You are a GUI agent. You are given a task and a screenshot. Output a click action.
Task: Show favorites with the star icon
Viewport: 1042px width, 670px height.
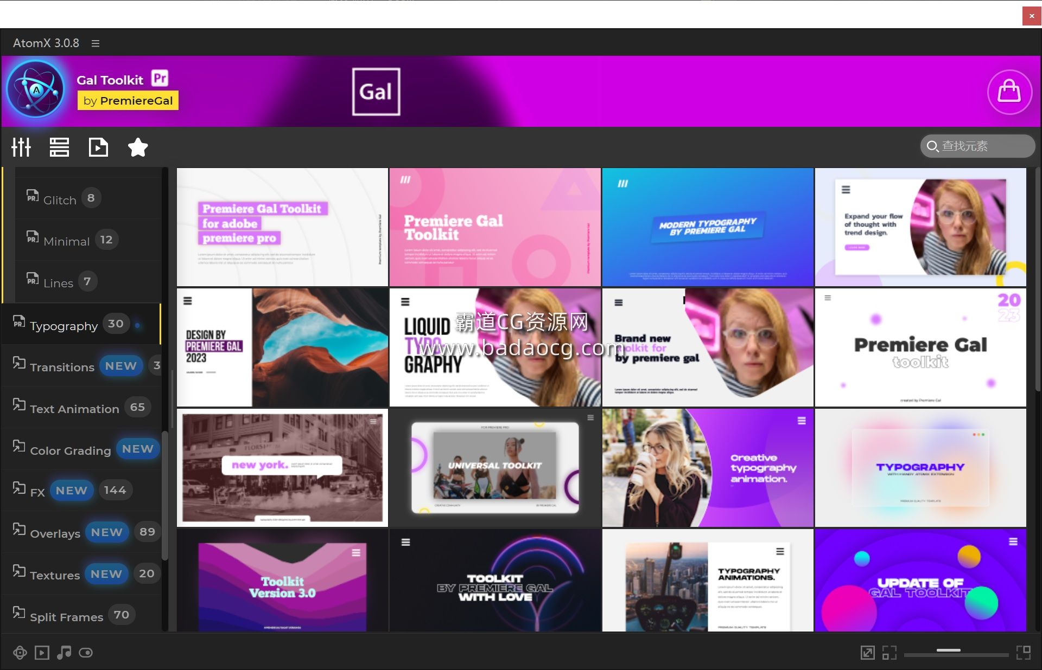pos(138,147)
